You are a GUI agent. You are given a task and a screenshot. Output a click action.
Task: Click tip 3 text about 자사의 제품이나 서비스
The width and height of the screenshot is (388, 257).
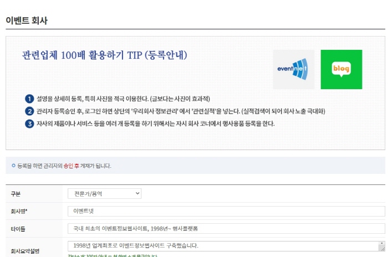156,124
